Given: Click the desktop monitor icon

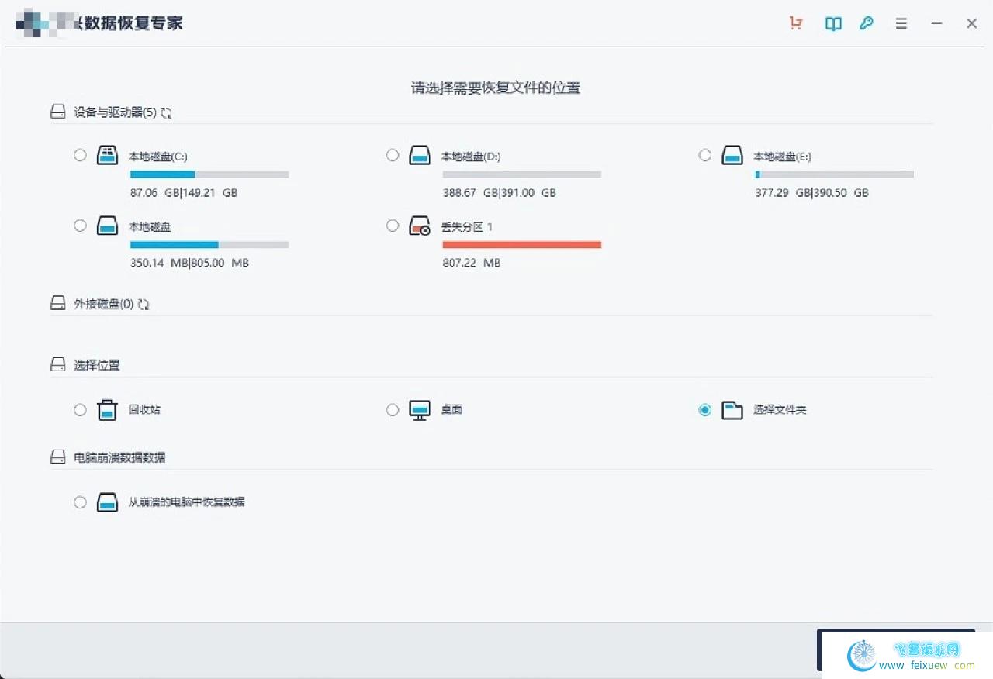Looking at the screenshot, I should (420, 410).
